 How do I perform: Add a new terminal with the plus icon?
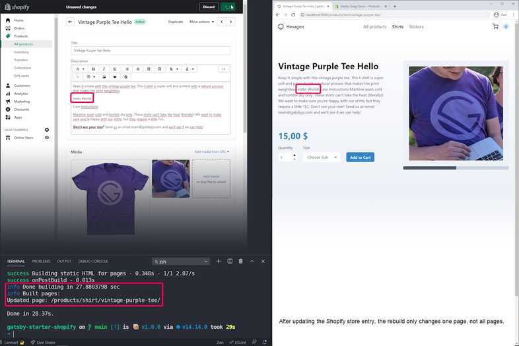tap(219, 262)
